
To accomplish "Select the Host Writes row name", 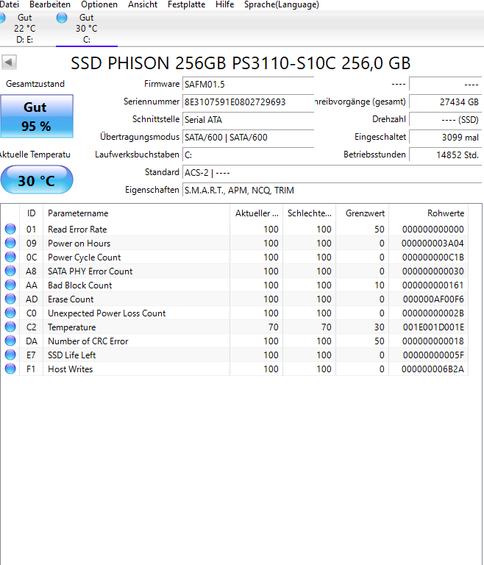I will [71, 369].
